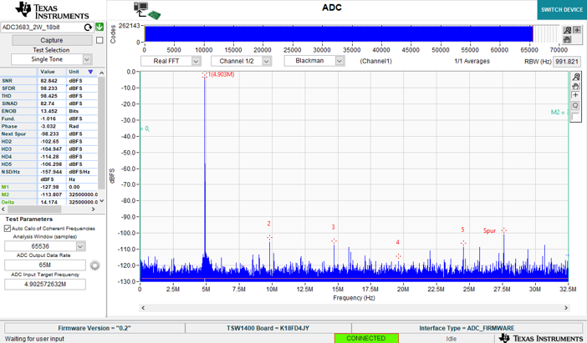Viewport: 587px width, 343px height.
Task: Uncheck Auto Calc of Coherent Frequencies
Action: coord(8,229)
